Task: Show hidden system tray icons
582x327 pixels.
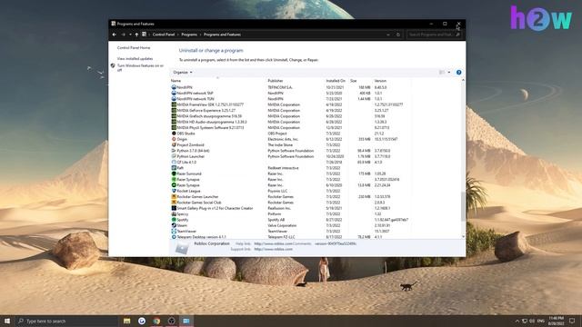Action: [x=517, y=321]
